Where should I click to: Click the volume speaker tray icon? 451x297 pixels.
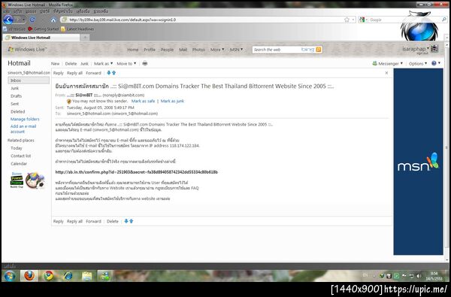click(419, 276)
